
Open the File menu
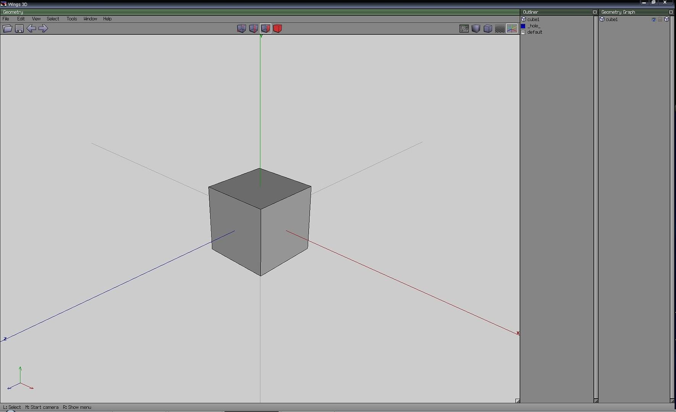(x=6, y=19)
